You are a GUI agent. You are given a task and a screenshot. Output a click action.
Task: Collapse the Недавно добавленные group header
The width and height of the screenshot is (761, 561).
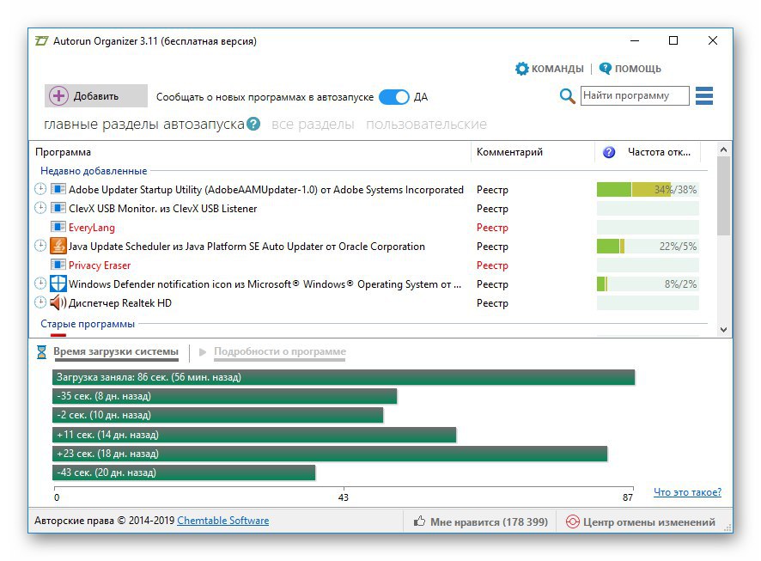point(94,171)
